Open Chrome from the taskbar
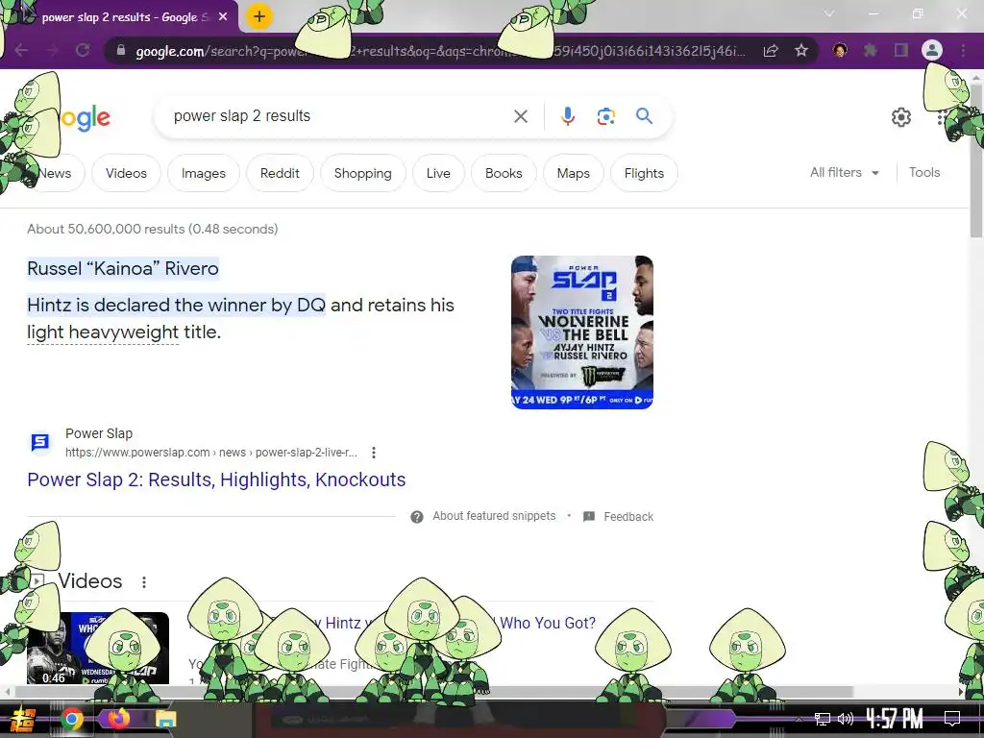The height and width of the screenshot is (738, 984). (x=71, y=719)
